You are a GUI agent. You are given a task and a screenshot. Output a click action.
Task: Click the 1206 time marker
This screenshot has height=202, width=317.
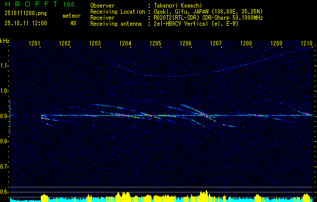[x=186, y=43]
